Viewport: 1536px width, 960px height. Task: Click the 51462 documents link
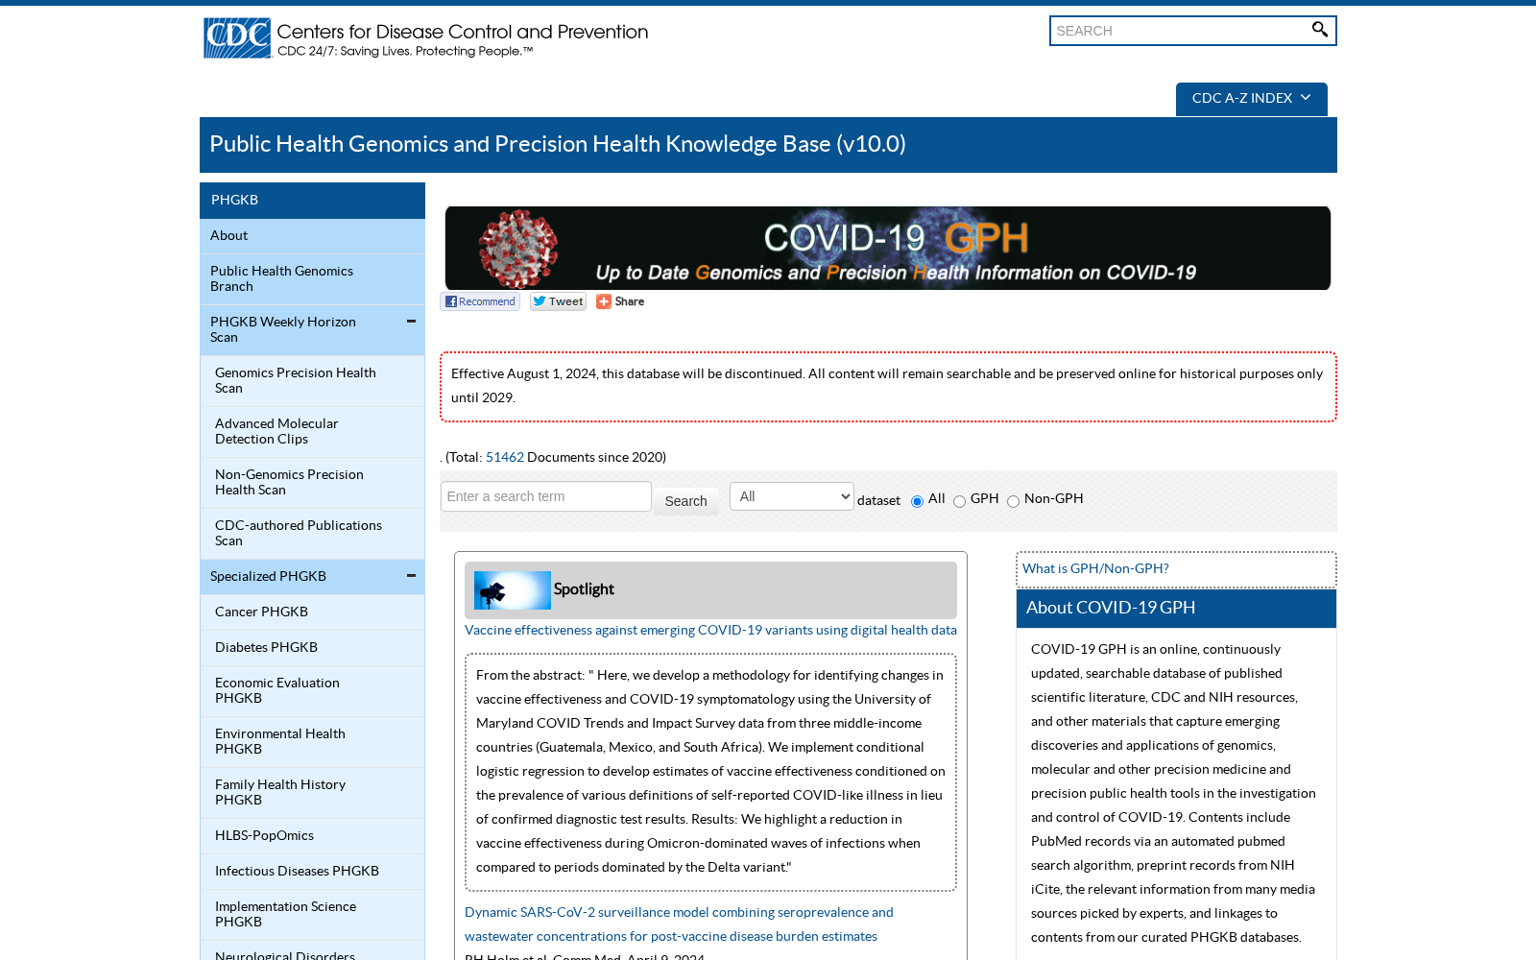pos(505,458)
